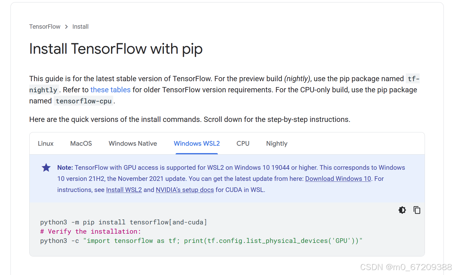Open the CPU tab
Viewport: 453px width, 275px height.
click(243, 144)
